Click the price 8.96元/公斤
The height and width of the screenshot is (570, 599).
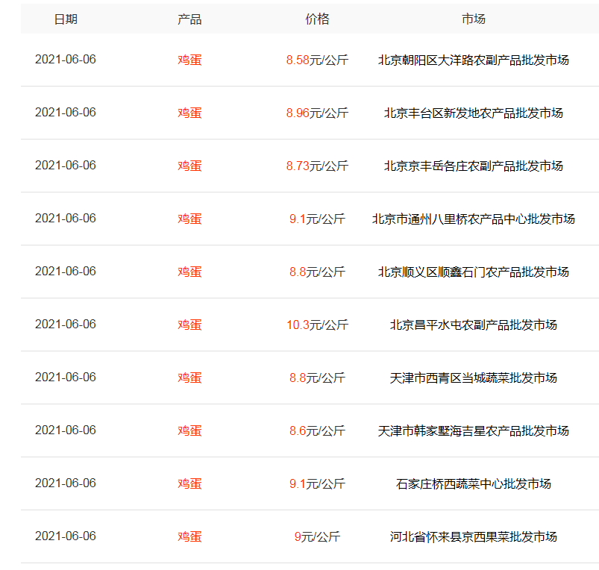click(x=317, y=113)
